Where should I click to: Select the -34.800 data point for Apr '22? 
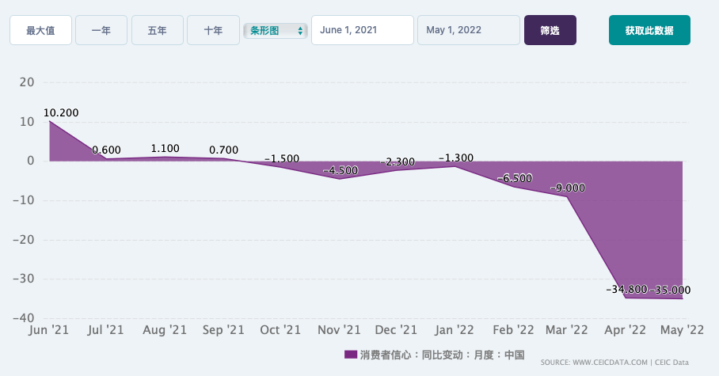pos(626,298)
